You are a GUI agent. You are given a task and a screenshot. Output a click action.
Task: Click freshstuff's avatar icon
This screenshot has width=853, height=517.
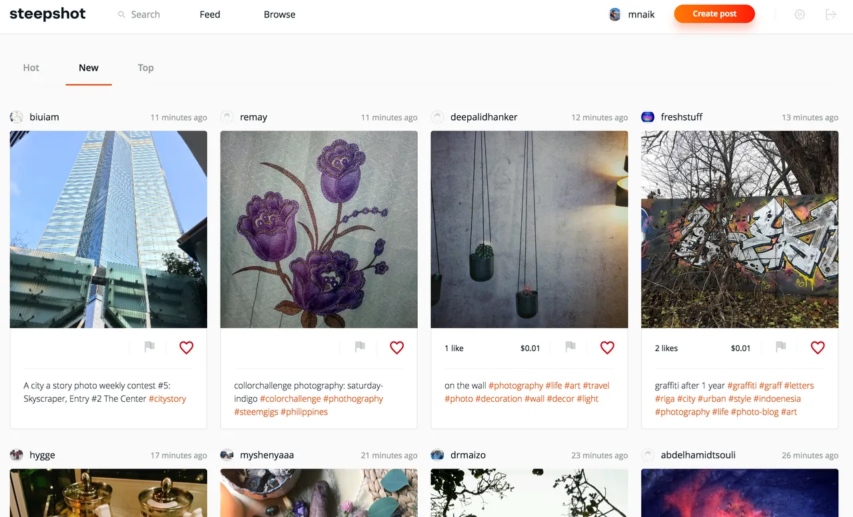click(648, 117)
